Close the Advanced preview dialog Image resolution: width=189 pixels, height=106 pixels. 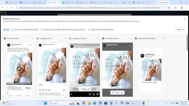coord(185,19)
